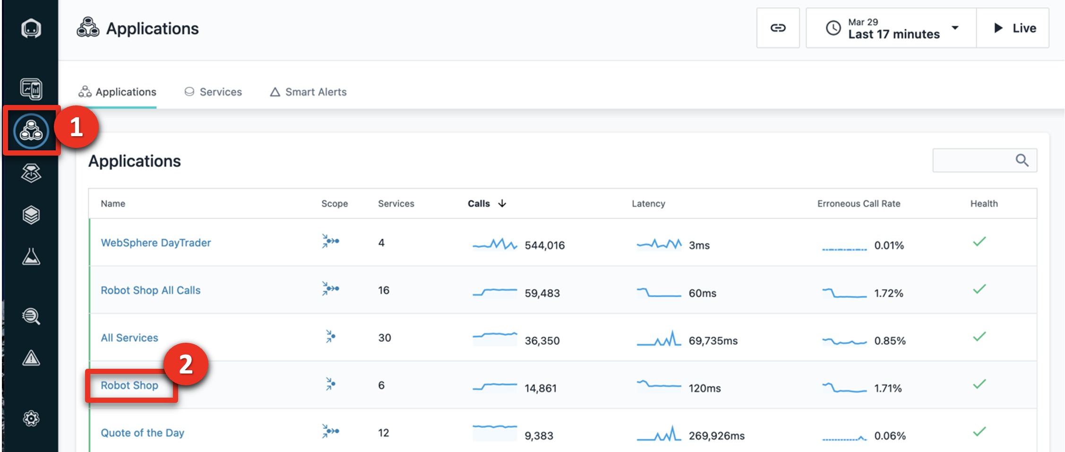Click the scope icon for All Services
The height and width of the screenshot is (452, 1065).
(x=330, y=337)
